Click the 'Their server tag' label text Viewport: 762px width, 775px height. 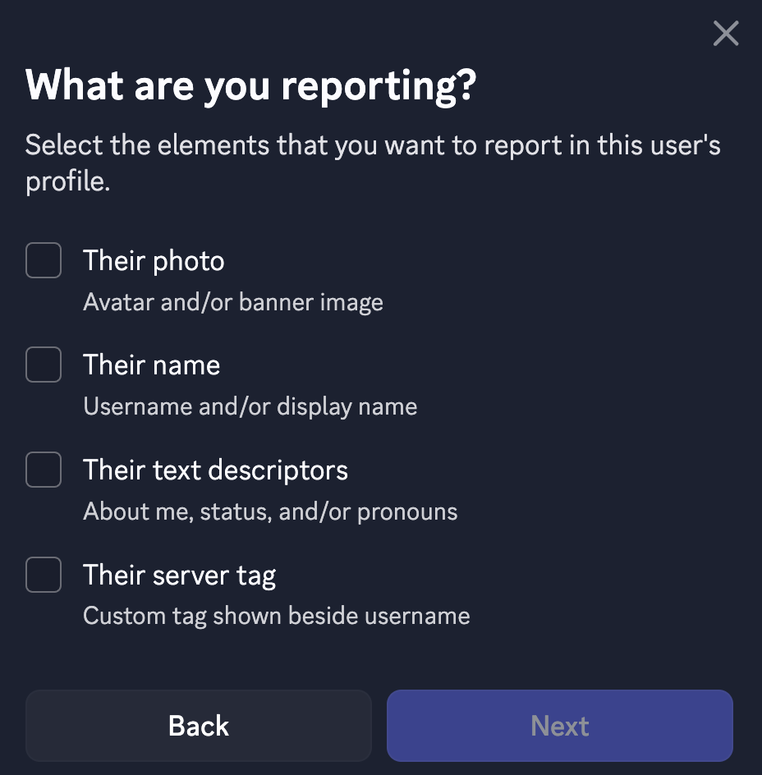coord(179,576)
